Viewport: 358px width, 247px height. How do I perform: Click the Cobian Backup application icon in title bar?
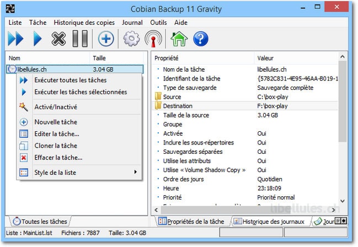10,9
